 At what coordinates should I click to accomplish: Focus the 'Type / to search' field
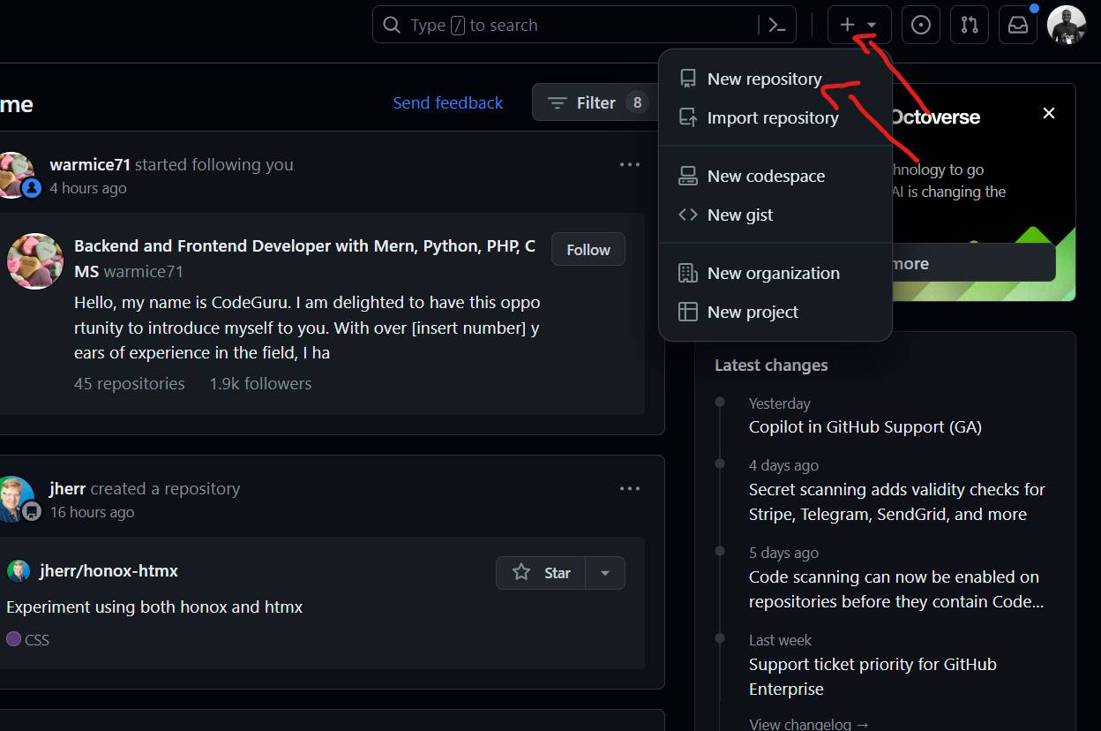coord(584,26)
